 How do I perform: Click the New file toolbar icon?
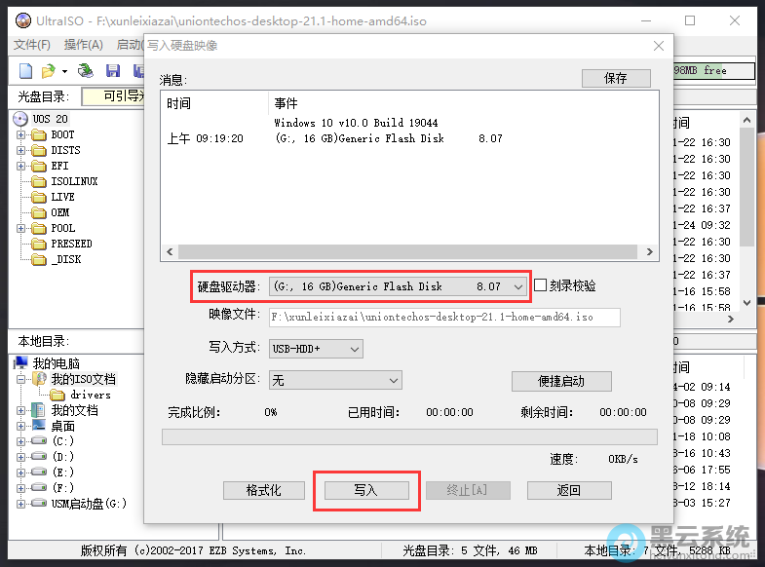tap(26, 71)
